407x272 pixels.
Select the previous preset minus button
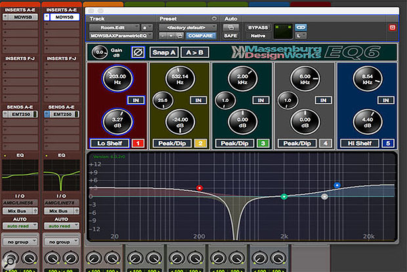point(163,36)
